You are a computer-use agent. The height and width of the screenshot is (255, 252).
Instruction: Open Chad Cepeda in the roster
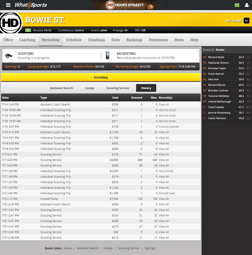216,107
